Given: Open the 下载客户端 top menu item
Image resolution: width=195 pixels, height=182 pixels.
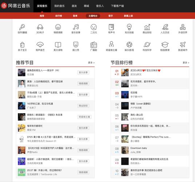Looking at the screenshot, I should click(x=117, y=6).
